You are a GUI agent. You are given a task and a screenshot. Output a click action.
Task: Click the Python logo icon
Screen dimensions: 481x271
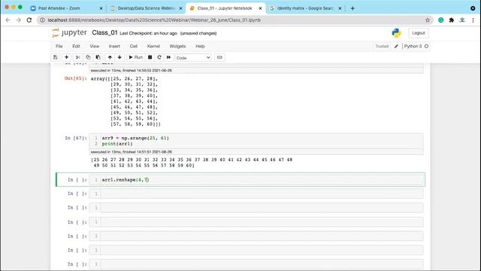[396, 33]
